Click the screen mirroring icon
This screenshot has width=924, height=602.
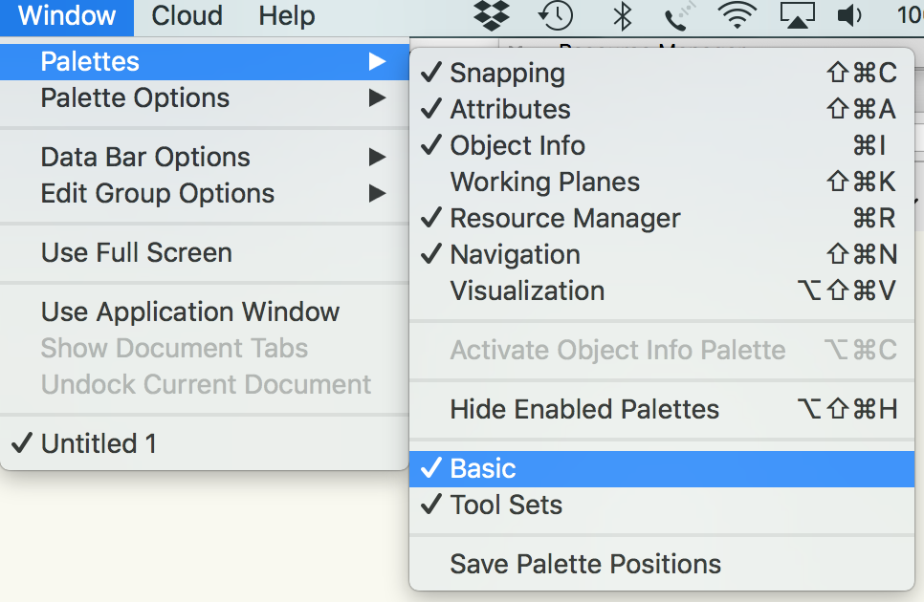coord(799,16)
